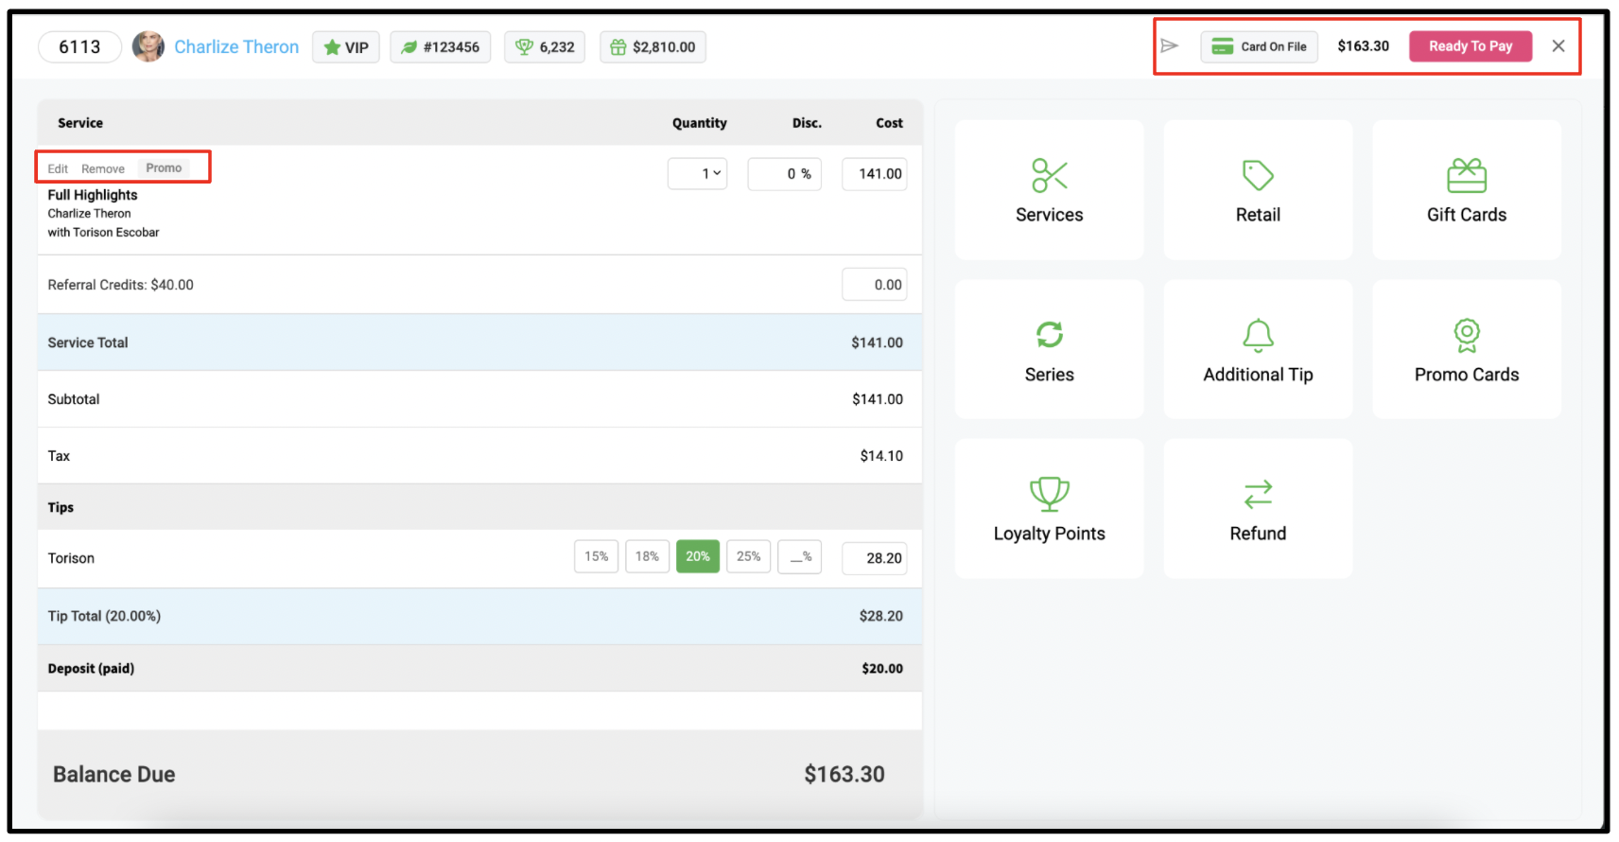Select the 18% tip option
The height and width of the screenshot is (842, 1619).
pyautogui.click(x=647, y=556)
